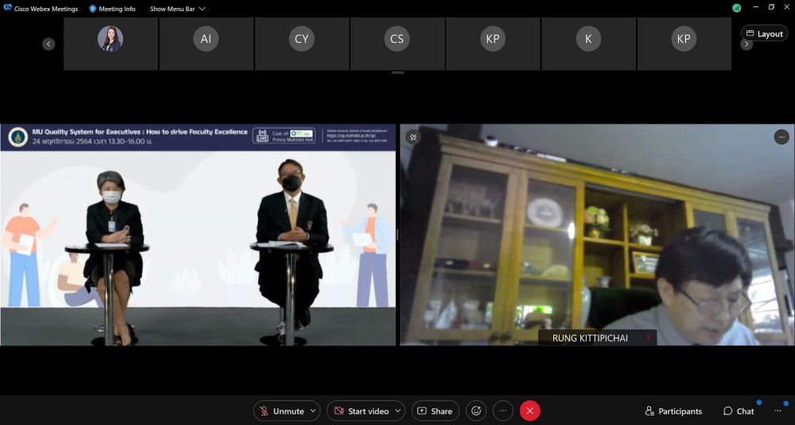Open the Layout menu
The height and width of the screenshot is (425, 795).
764,33
